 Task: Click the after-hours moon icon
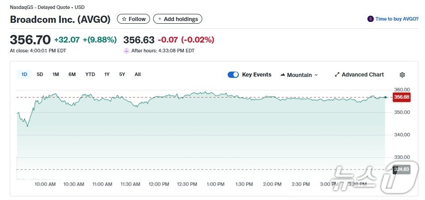[x=126, y=51]
